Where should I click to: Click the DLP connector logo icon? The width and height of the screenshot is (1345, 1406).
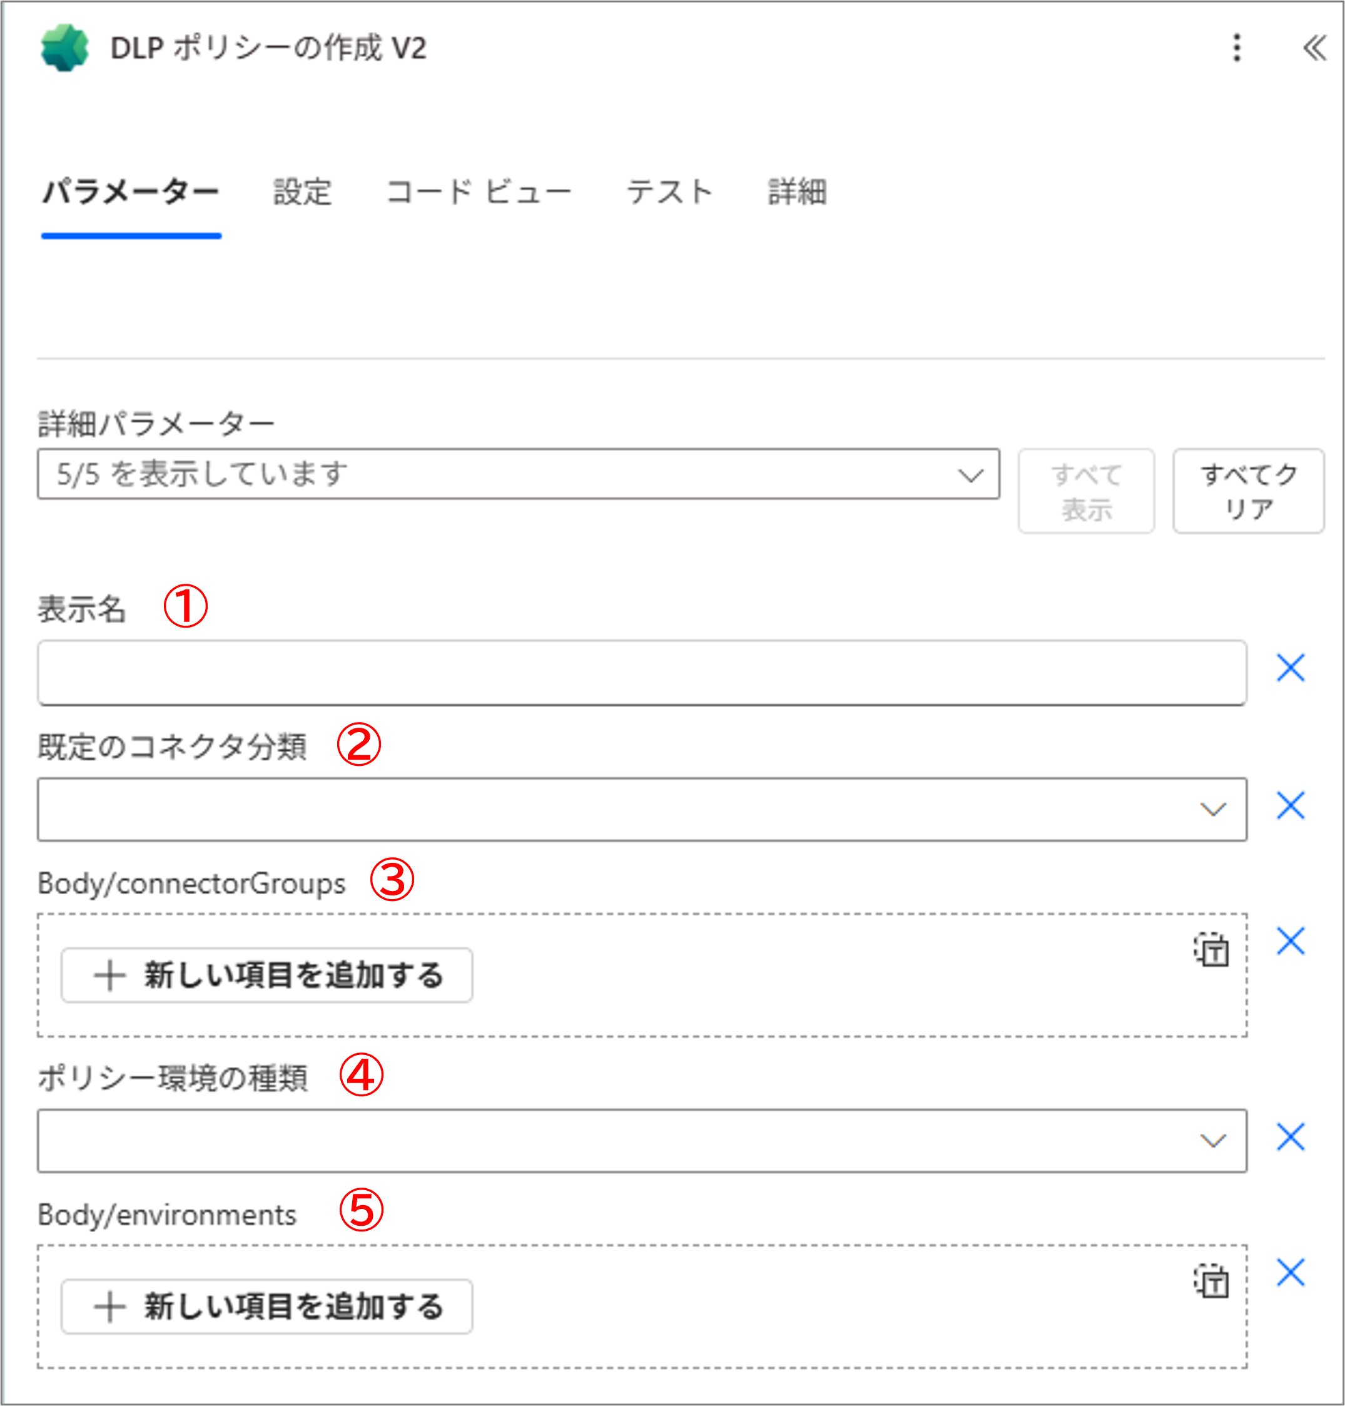pos(64,48)
